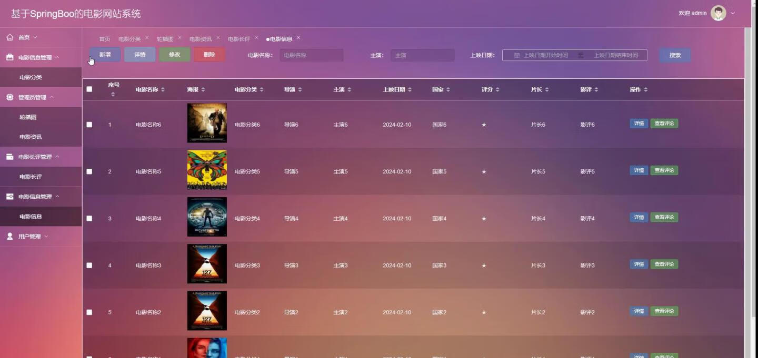Open the admin account dropdown arrow
The width and height of the screenshot is (758, 358).
[733, 13]
